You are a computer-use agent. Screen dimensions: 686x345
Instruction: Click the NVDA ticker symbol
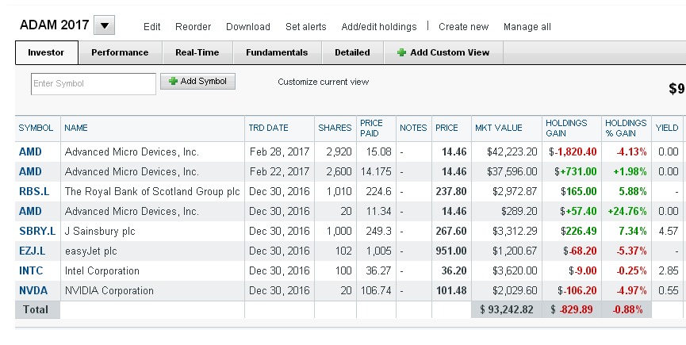click(33, 291)
